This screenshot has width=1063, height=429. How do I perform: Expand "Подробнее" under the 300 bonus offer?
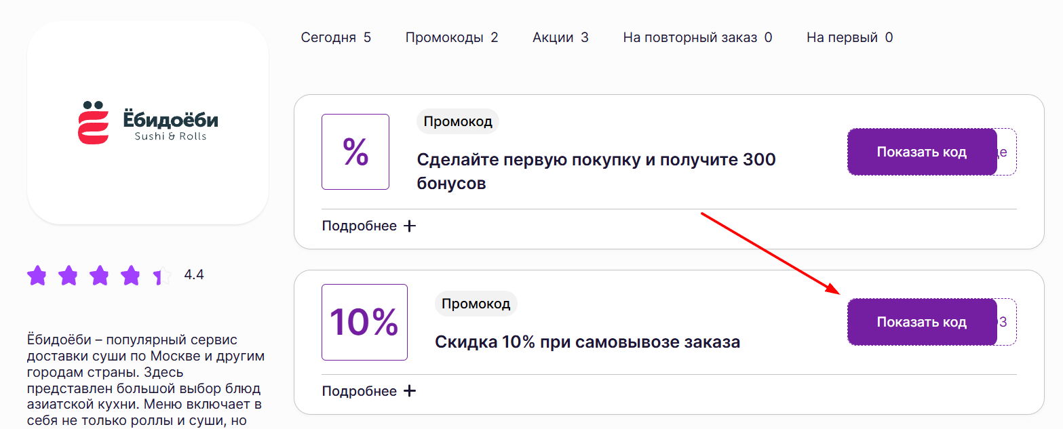tap(368, 226)
